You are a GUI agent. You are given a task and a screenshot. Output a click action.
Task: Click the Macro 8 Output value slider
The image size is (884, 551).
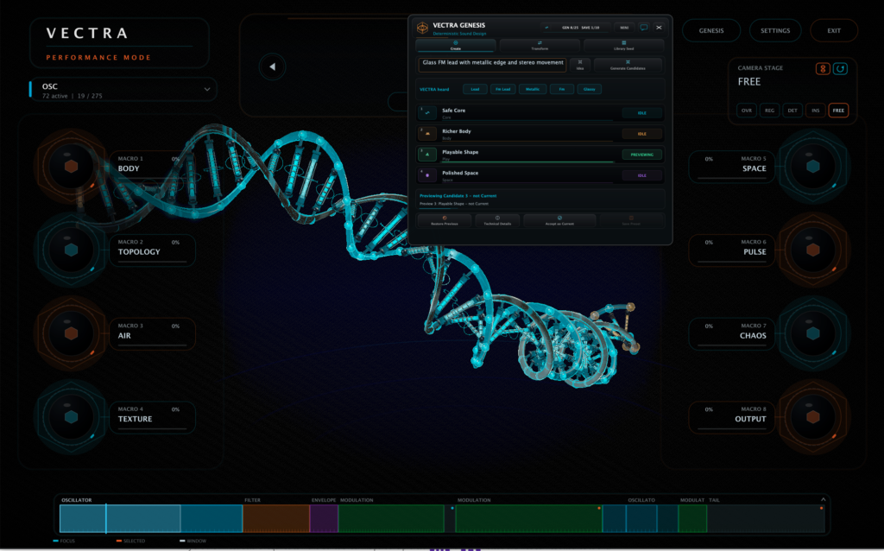(731, 428)
